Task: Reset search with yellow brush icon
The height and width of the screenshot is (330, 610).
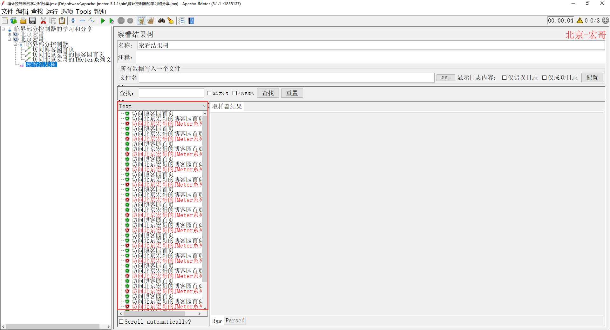Action: point(171,21)
